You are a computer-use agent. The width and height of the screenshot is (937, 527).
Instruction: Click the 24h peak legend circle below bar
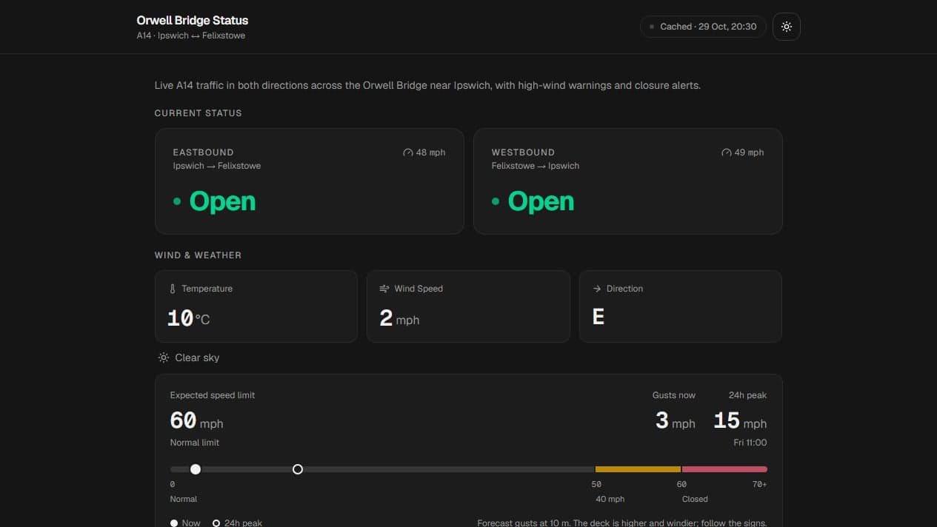click(216, 523)
